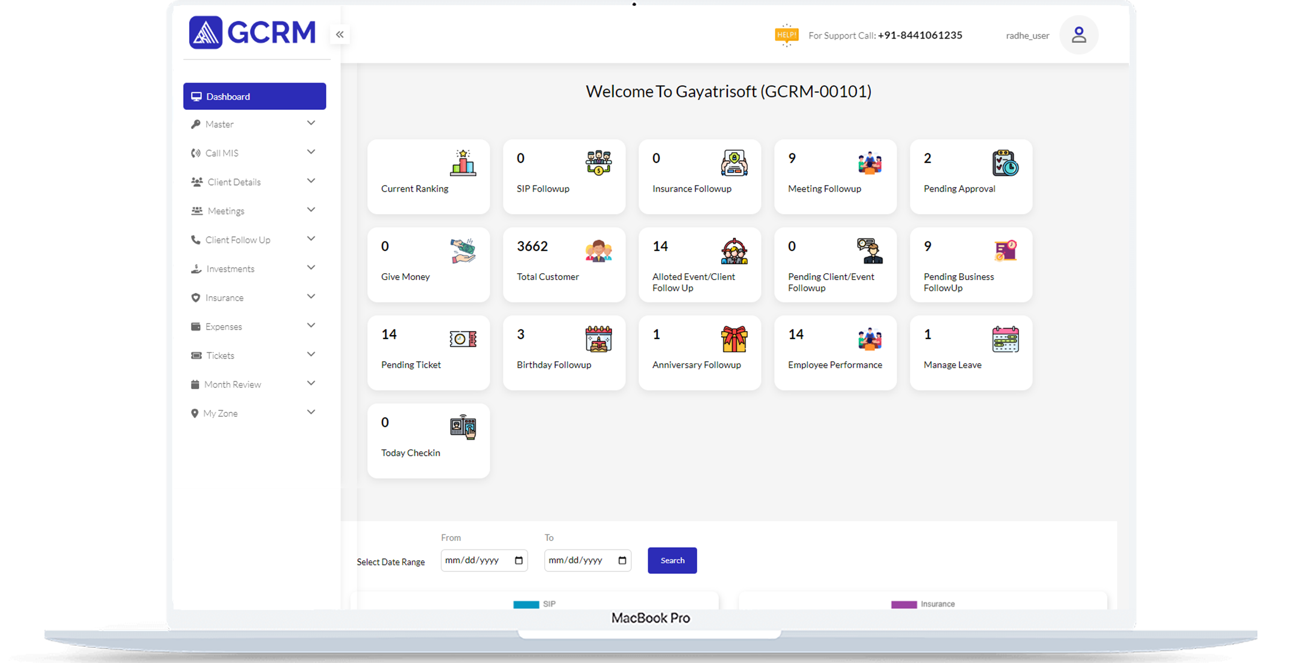Click the Birthday Followup cake calendar icon
Image resolution: width=1311 pixels, height=663 pixels.
click(598, 339)
